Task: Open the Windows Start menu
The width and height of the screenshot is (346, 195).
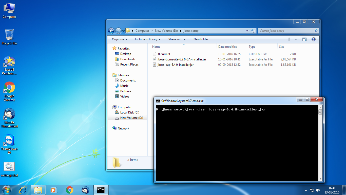Action: [x=6, y=190]
